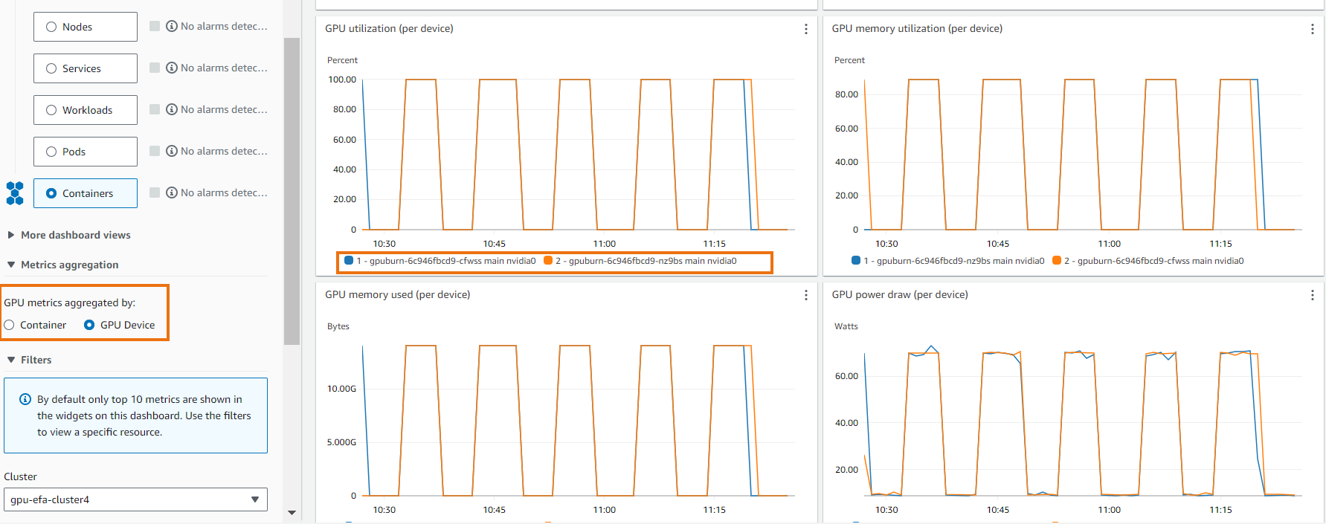The width and height of the screenshot is (1326, 524).
Task: Click the info icon in filters notice
Action: [x=25, y=399]
